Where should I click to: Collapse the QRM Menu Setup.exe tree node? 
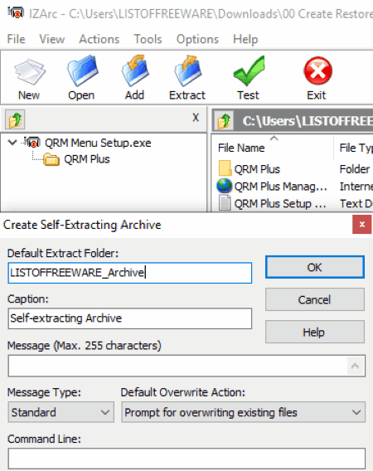[x=12, y=142]
